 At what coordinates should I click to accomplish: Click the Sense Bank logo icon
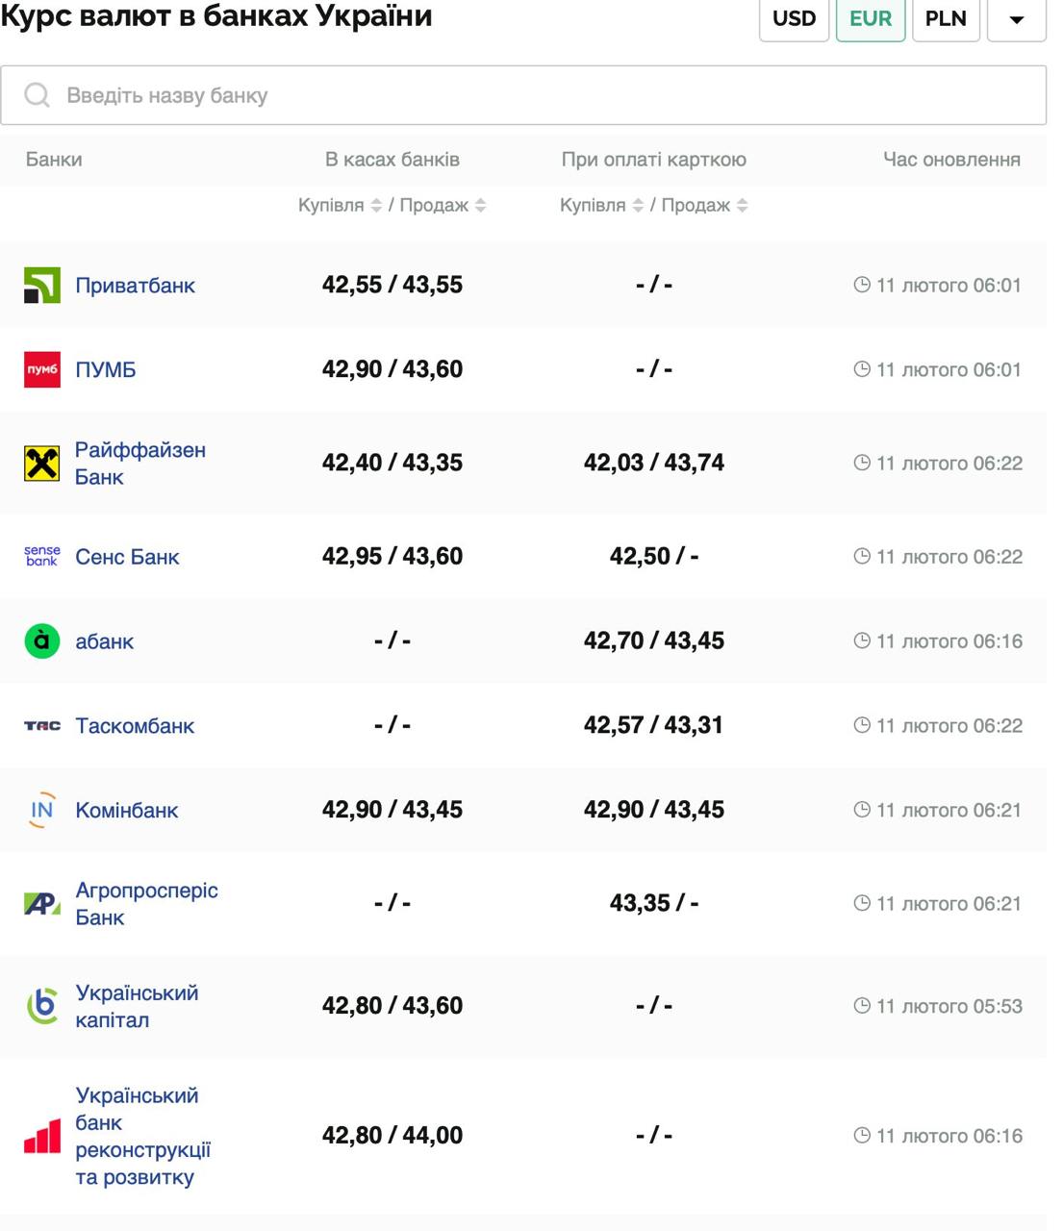pos(42,557)
